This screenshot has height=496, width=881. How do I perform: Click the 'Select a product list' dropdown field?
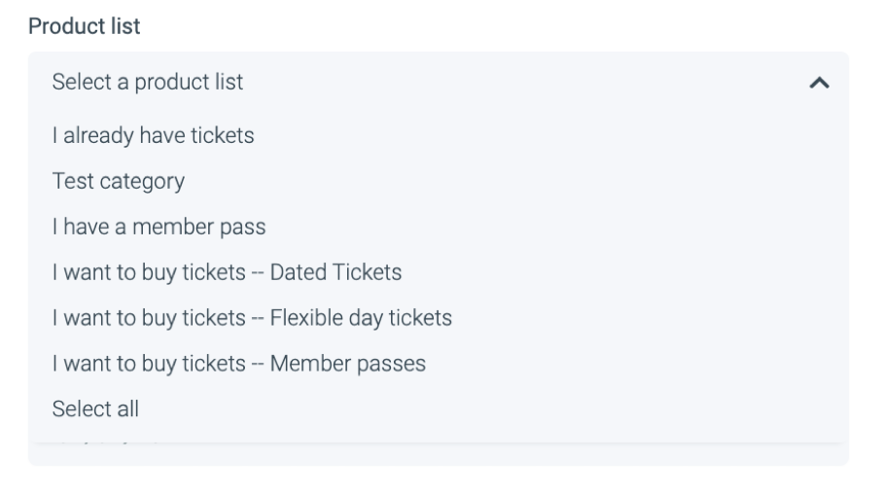pos(438,83)
